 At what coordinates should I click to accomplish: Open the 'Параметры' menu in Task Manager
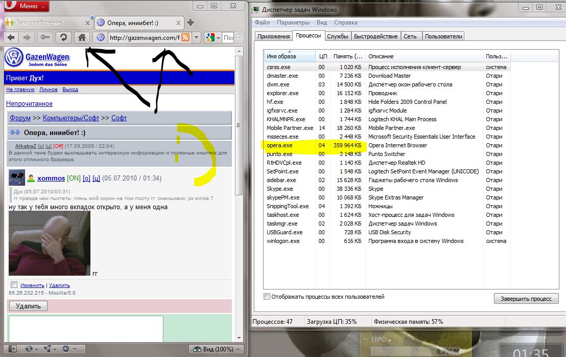click(293, 23)
